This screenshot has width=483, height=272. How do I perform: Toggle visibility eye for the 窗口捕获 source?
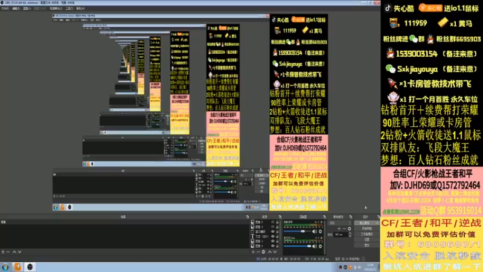[x=273, y=232]
